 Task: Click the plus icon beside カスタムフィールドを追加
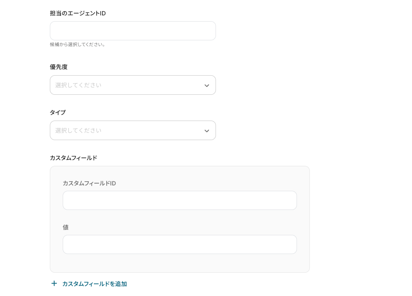[x=54, y=284]
